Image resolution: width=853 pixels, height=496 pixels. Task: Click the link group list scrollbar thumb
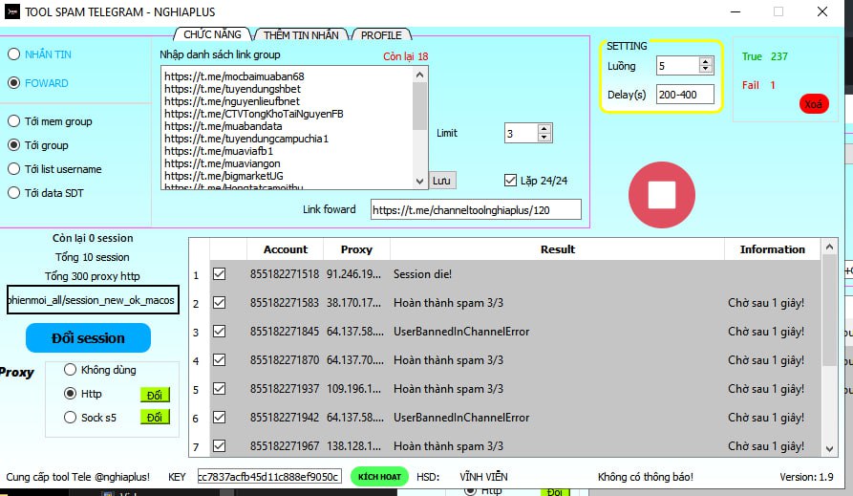(419, 107)
